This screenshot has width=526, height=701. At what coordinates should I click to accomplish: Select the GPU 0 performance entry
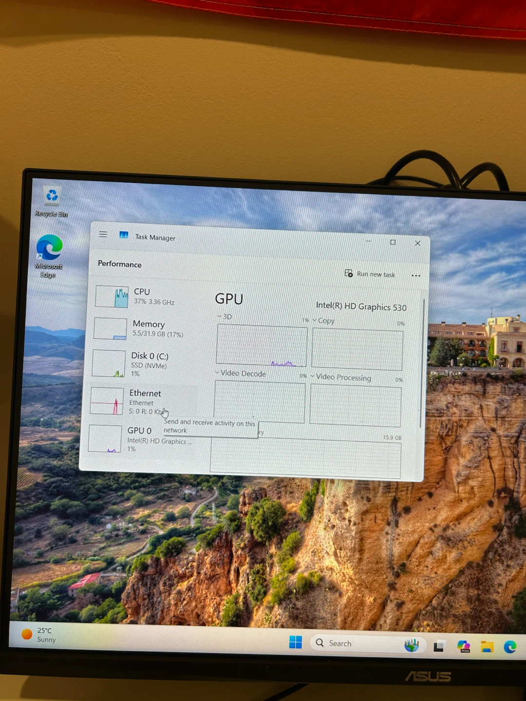point(141,439)
